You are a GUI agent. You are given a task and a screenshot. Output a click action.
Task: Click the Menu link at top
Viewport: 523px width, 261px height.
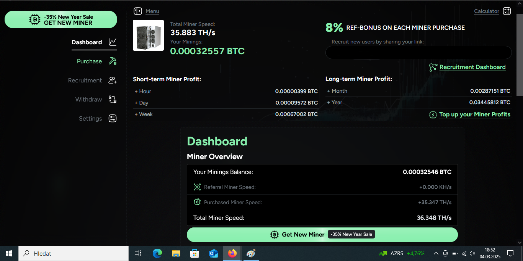pos(152,11)
